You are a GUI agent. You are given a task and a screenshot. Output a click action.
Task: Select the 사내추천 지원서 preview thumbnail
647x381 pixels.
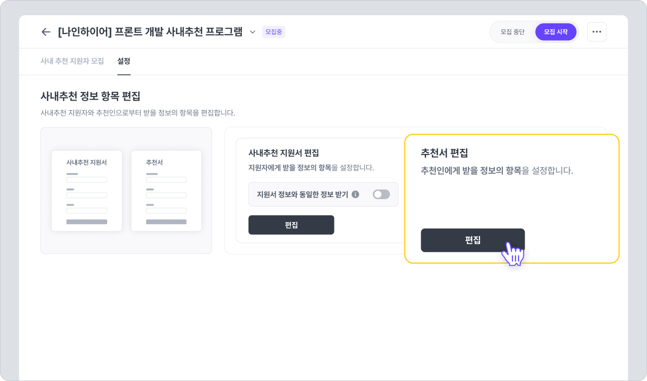(87, 190)
